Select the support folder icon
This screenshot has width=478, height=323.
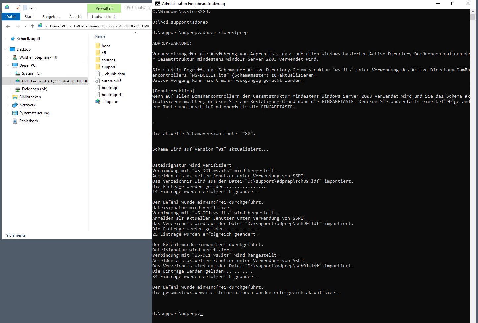click(98, 67)
